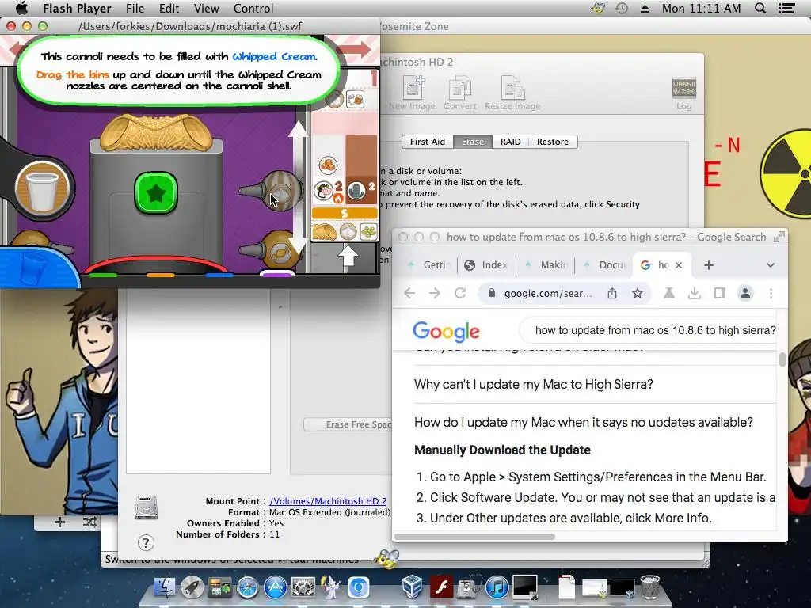Viewport: 811px width, 608px height.
Task: Switch to the RAID tab
Action: (511, 142)
